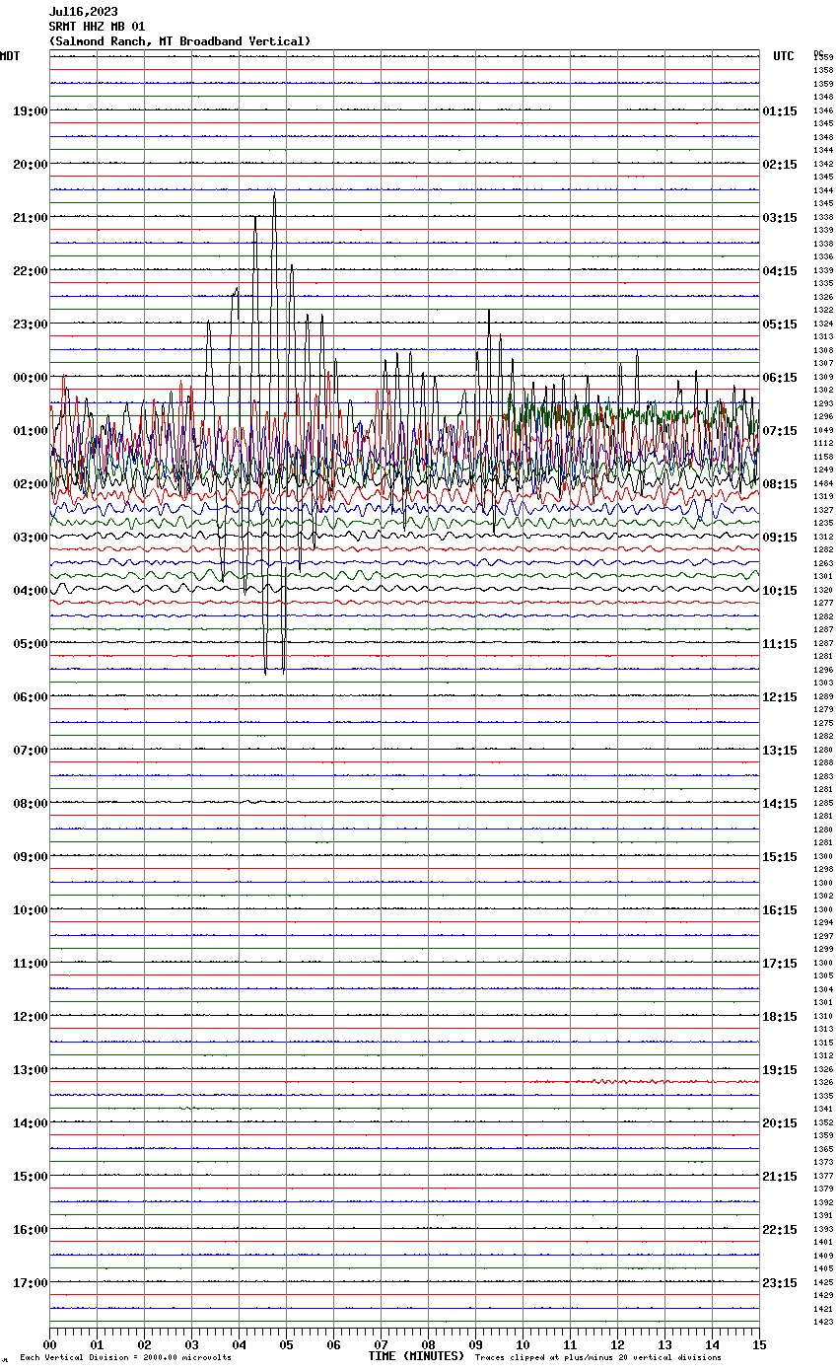Click the 23:15 UTC row label

[x=780, y=1283]
